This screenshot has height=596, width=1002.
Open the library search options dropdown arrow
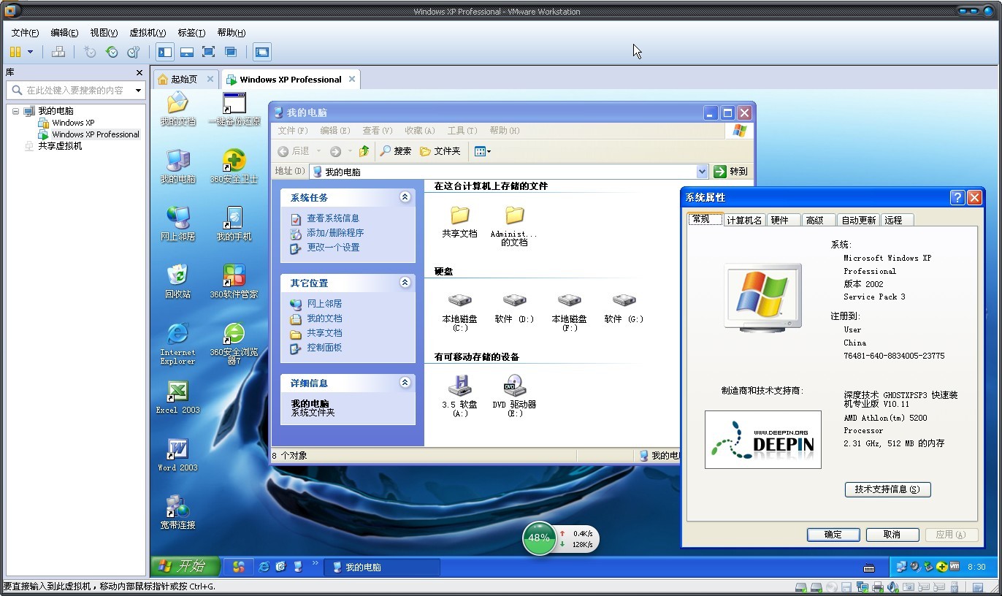point(138,91)
